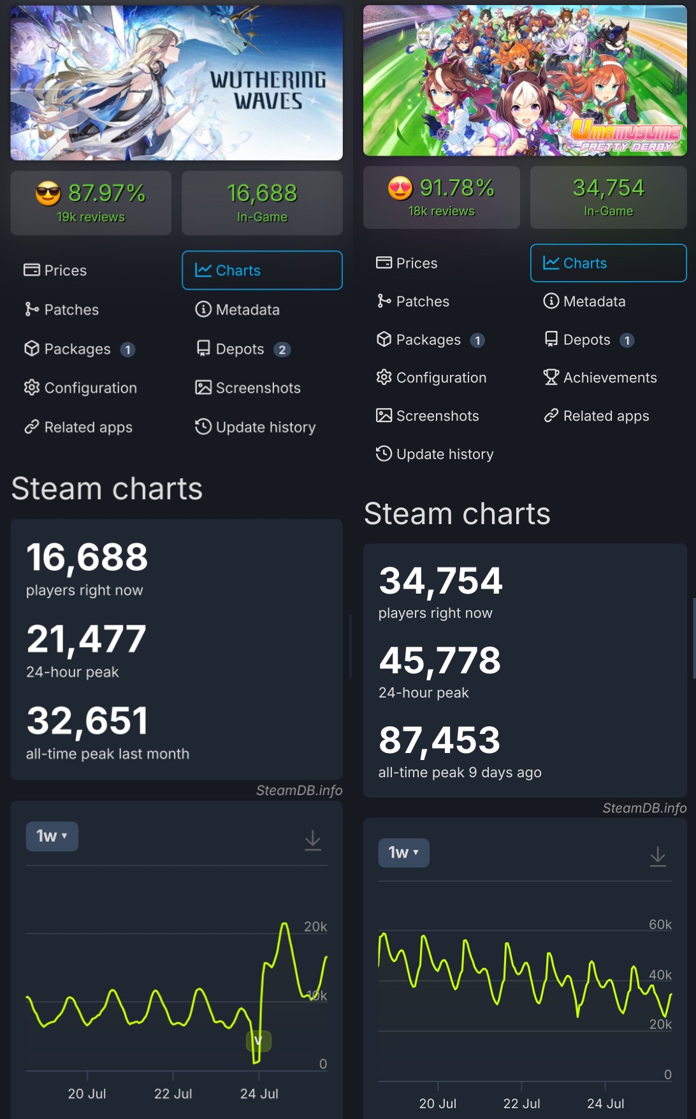696x1119 pixels.
Task: Open Prices for Umamusume
Action: 407,263
